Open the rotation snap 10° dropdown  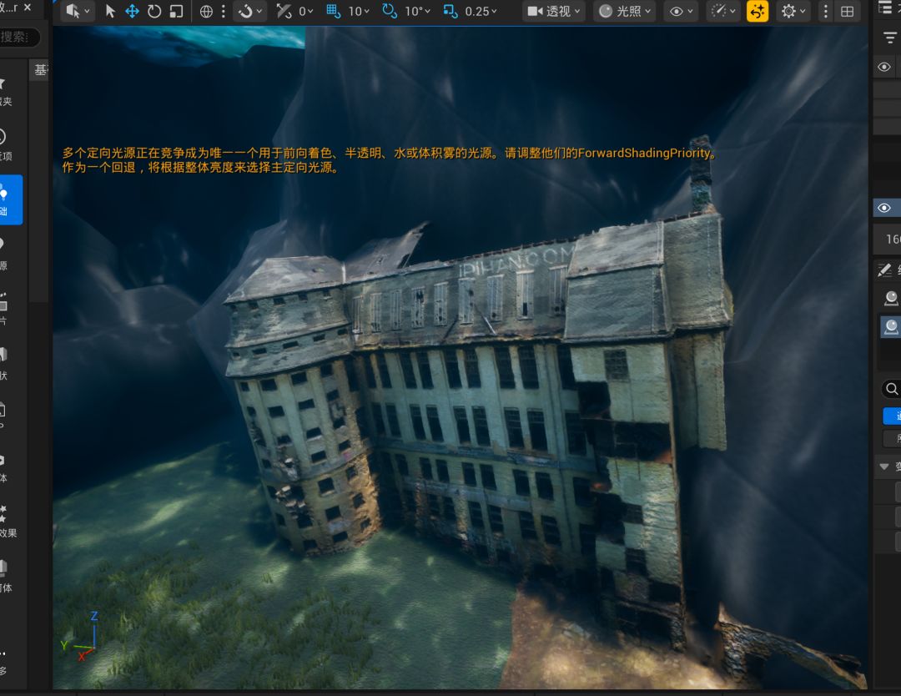[x=418, y=11]
